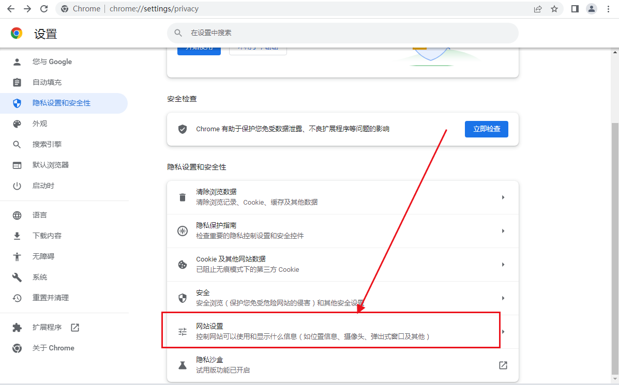Open Chrome's three-dot menu
Viewport: 619px width, 385px height.
coord(608,9)
